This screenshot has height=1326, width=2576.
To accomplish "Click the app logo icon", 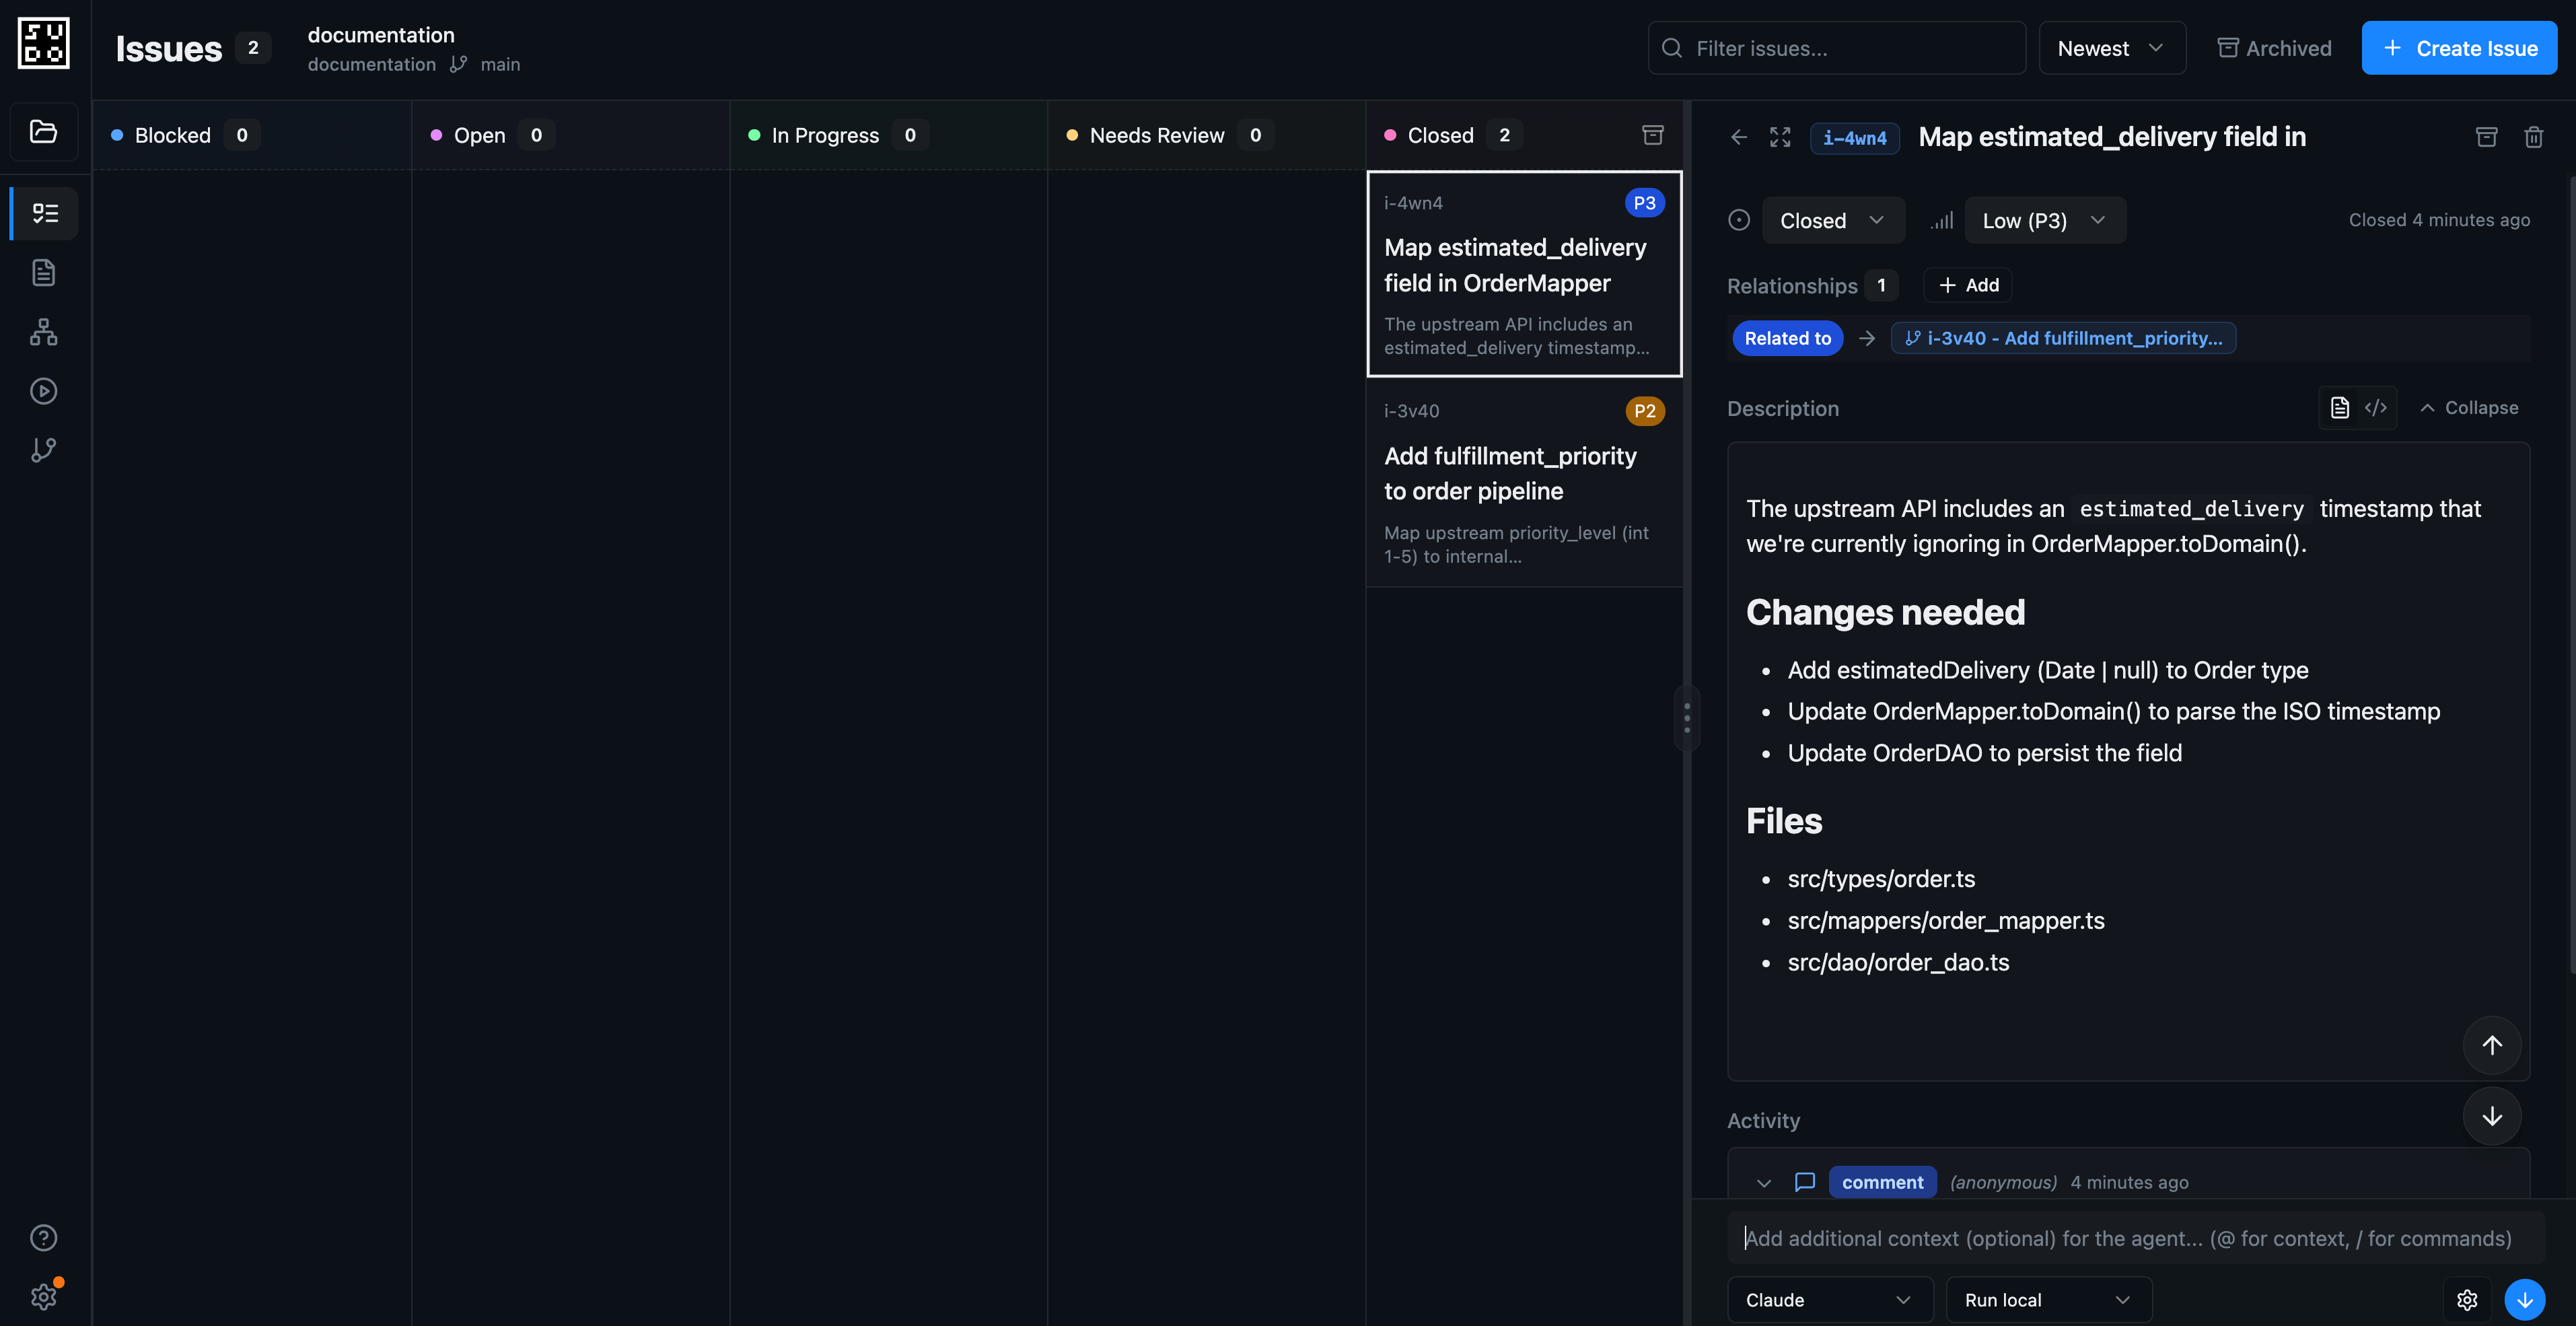I will 44,43.
